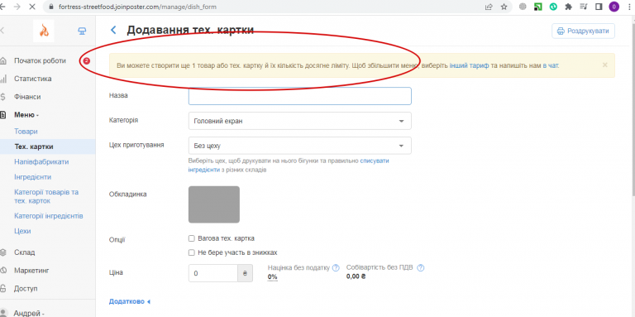Open the Андрей user profile menu
Screen dimensions: 635x317
(28, 313)
